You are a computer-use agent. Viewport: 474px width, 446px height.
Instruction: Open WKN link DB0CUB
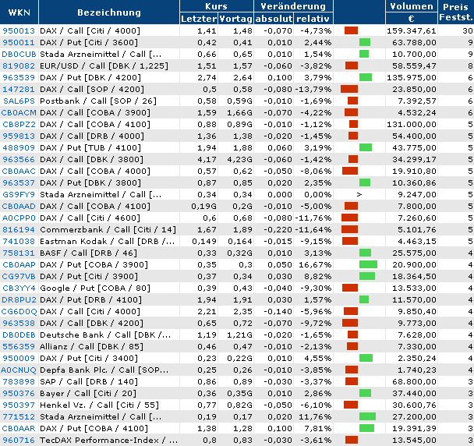point(19,55)
